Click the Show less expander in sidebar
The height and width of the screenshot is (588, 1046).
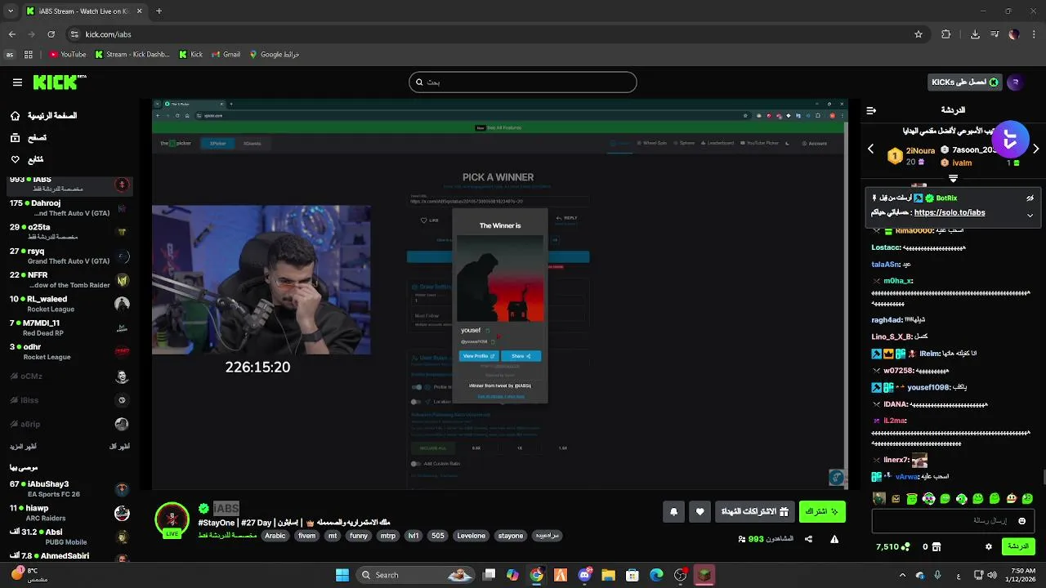[x=119, y=447]
